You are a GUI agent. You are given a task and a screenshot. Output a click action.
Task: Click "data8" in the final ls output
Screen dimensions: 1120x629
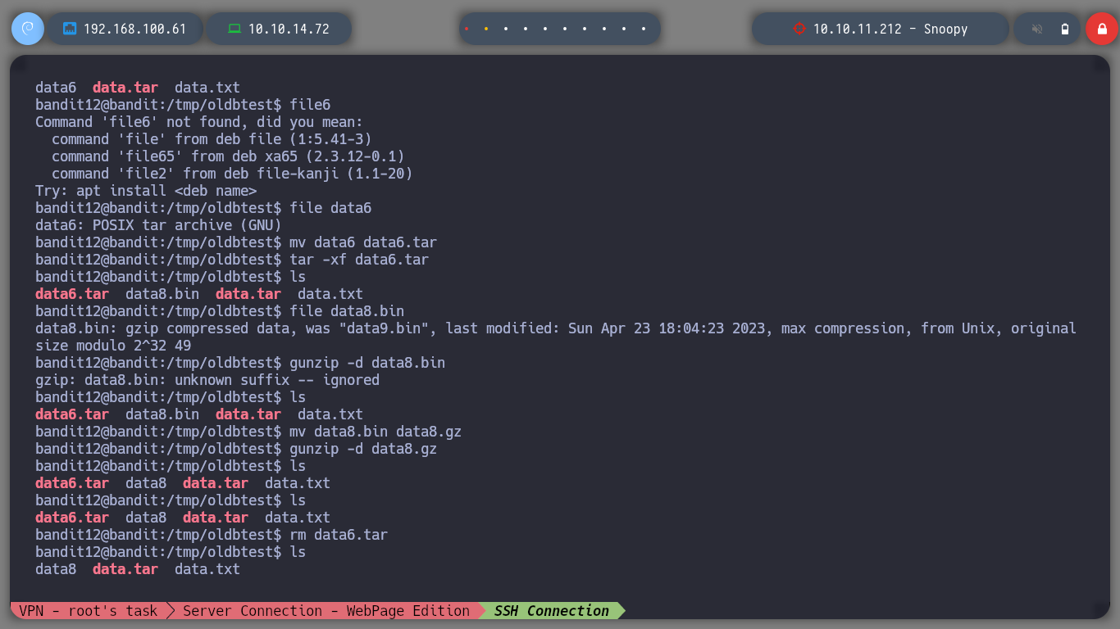tap(56, 569)
